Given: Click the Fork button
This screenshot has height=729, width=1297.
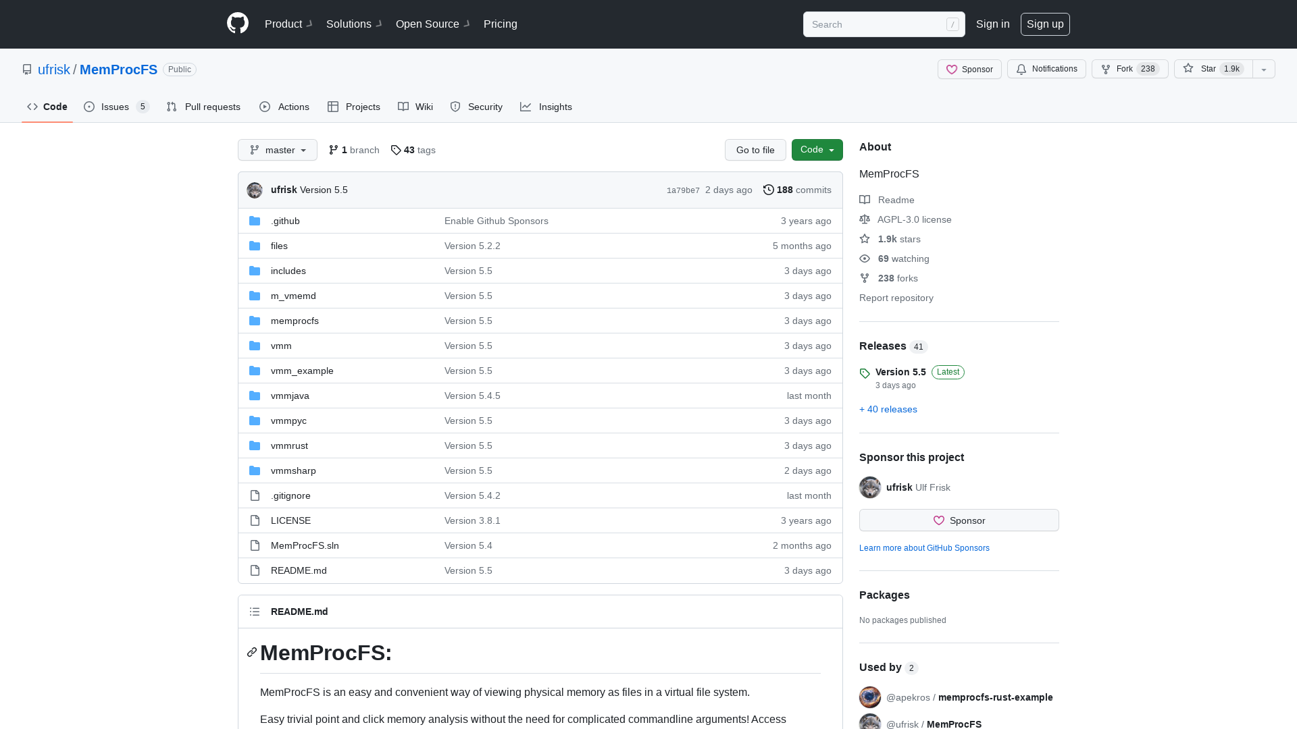Looking at the screenshot, I should [1129, 69].
